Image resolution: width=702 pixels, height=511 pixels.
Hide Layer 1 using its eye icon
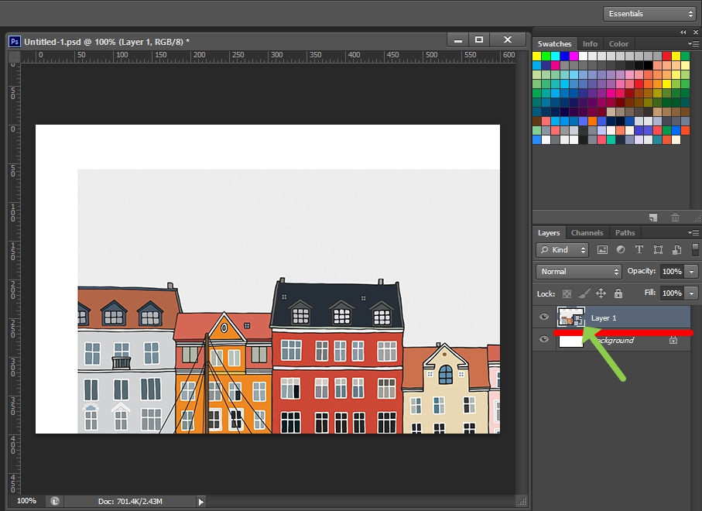coord(544,317)
